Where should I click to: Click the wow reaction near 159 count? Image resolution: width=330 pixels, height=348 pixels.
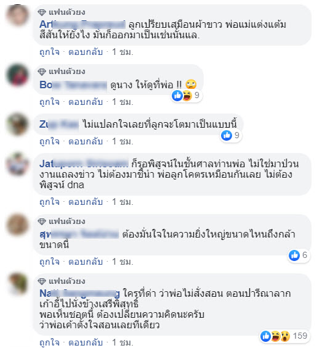pos(285,336)
